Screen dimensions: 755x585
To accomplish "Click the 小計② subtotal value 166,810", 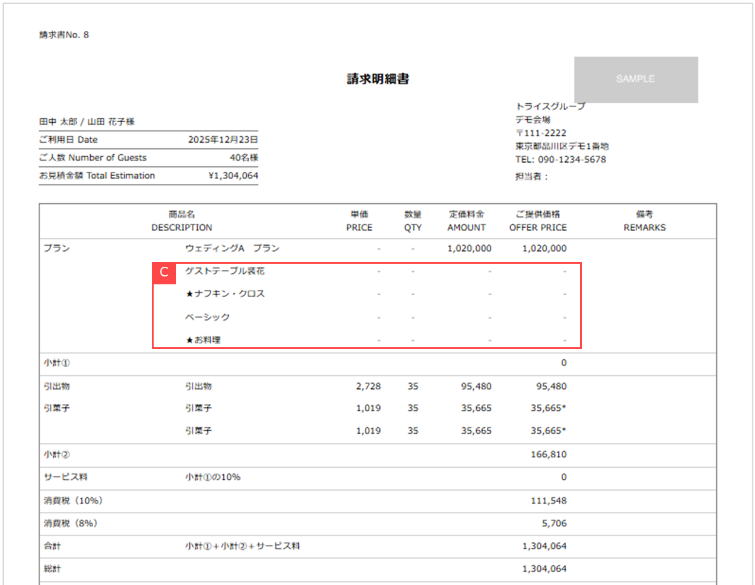I will coord(548,454).
